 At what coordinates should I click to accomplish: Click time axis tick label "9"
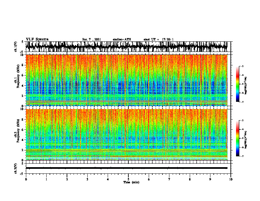point(210,179)
